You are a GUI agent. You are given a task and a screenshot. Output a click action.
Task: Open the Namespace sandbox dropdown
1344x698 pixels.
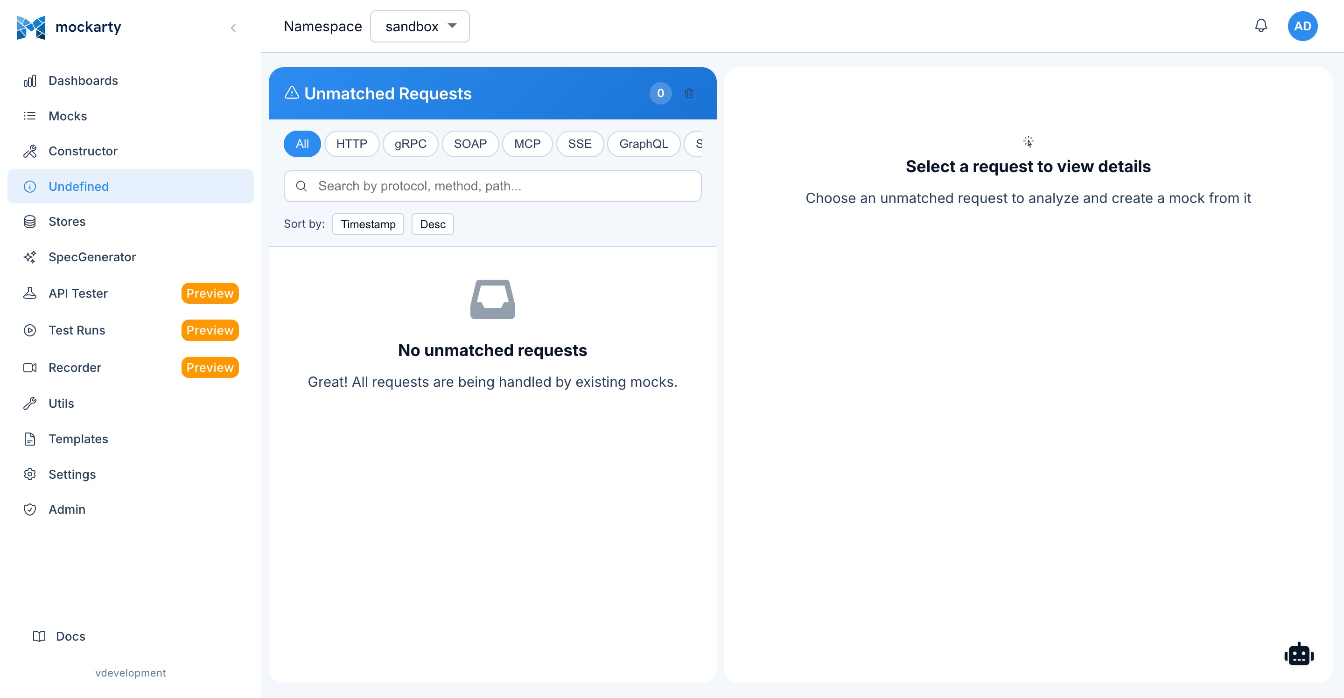tap(420, 27)
